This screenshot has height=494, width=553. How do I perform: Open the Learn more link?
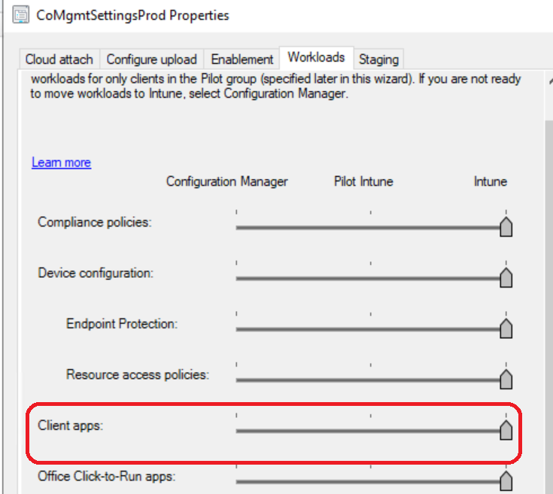pos(61,163)
